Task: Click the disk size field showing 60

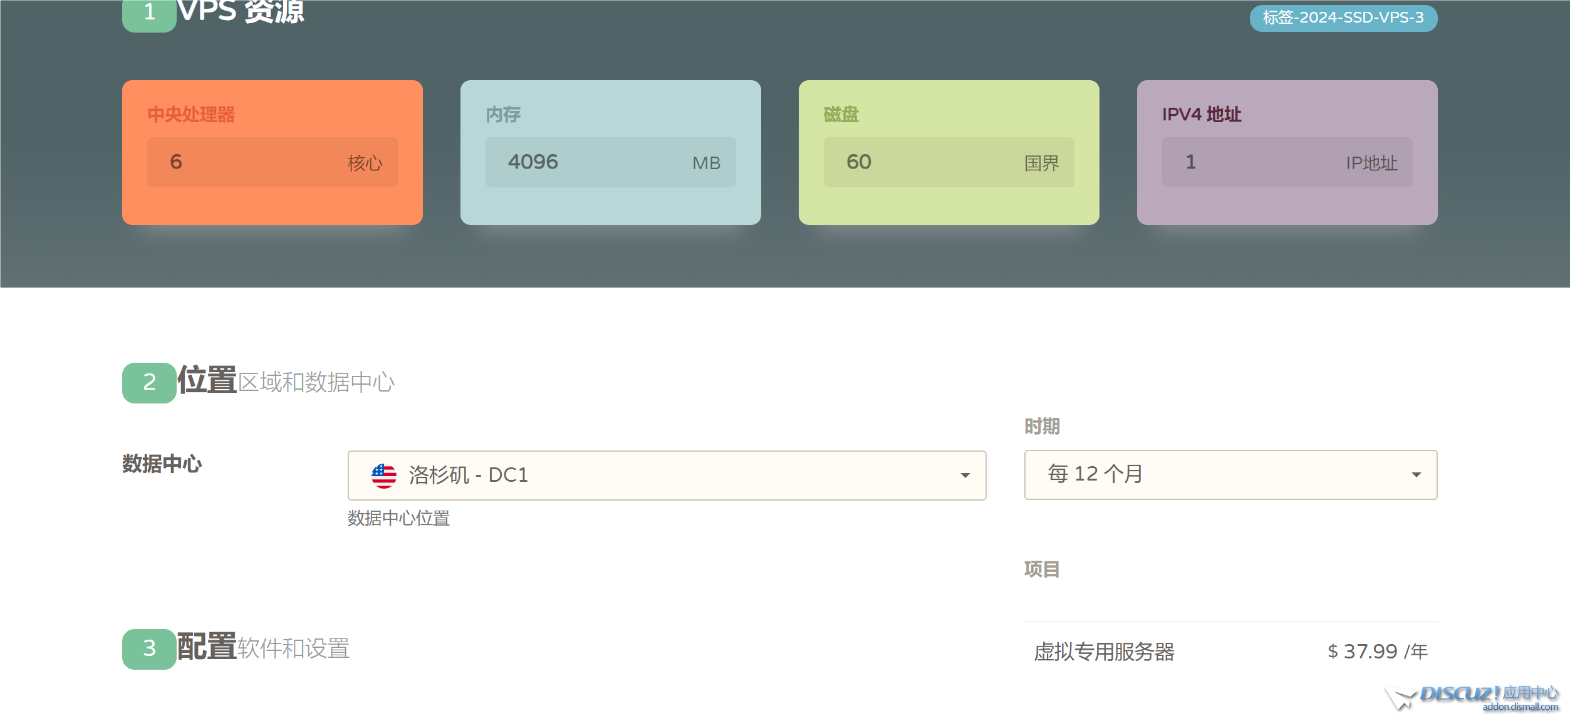Action: pyautogui.click(x=949, y=162)
